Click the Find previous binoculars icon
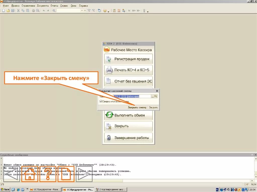 [93, 11]
